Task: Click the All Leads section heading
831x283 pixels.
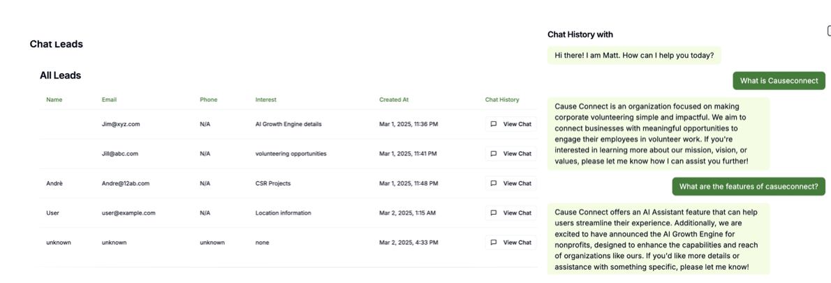Action: point(61,76)
